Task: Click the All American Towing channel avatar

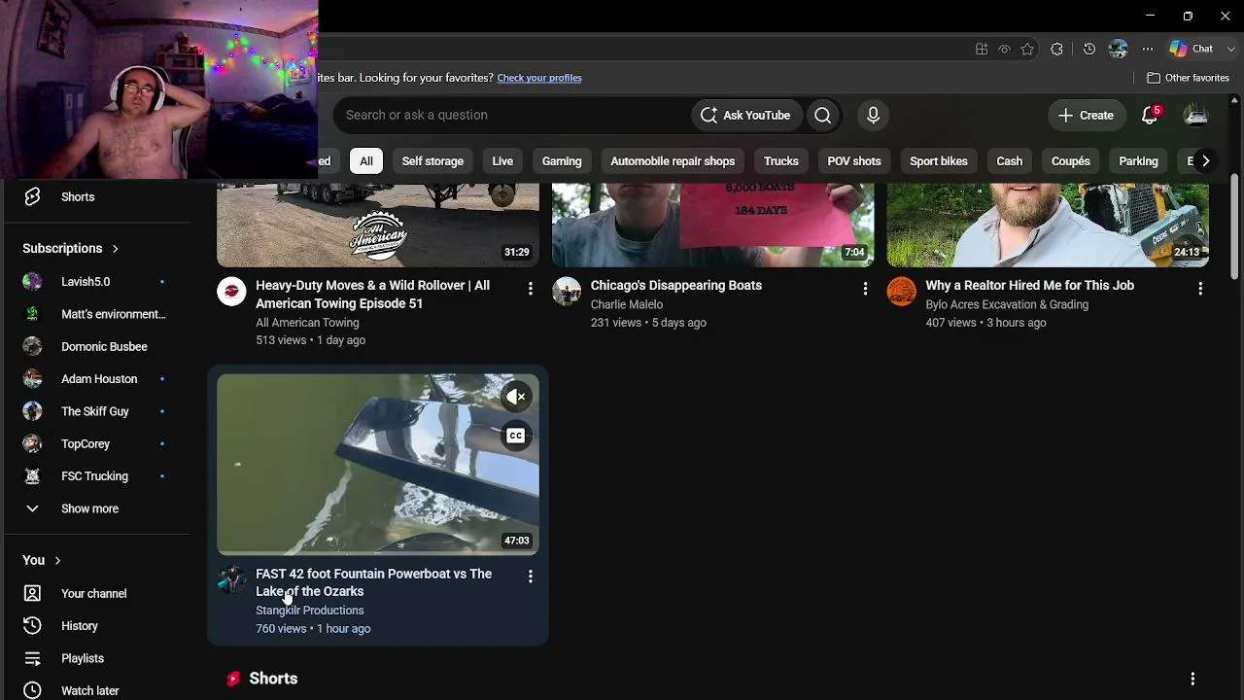Action: click(x=231, y=292)
